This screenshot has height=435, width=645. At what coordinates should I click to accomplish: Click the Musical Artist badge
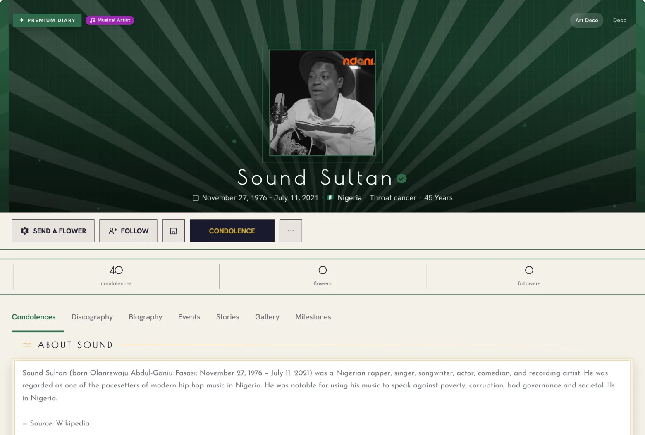click(x=110, y=20)
